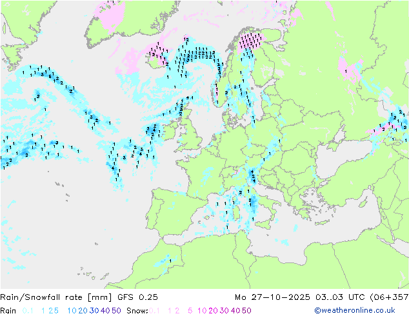Image resolution: width=409 pixels, height=316 pixels.
Task: Select snow legend value 20
Action: point(213,311)
